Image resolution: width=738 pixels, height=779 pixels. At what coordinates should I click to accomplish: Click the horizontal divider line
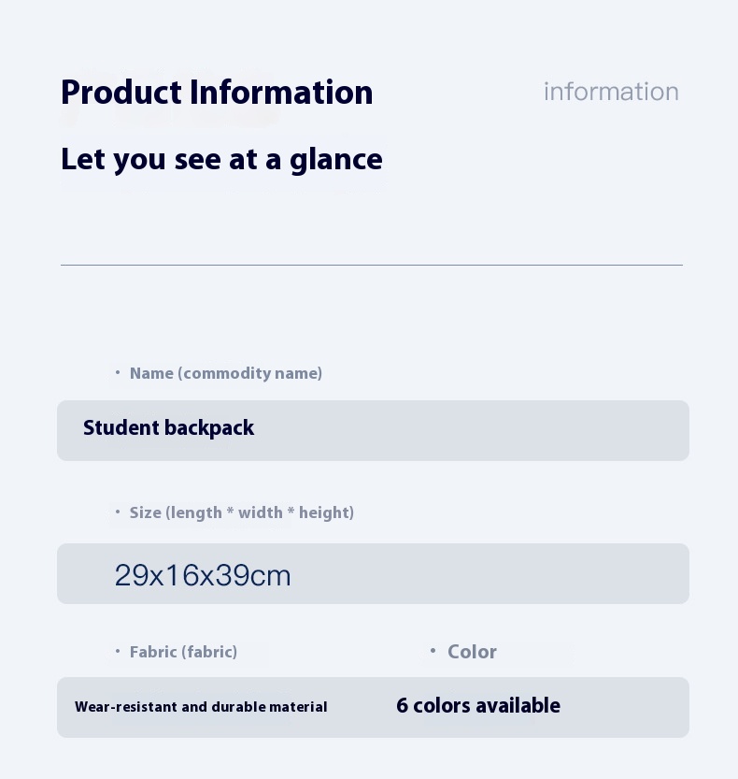tap(372, 265)
